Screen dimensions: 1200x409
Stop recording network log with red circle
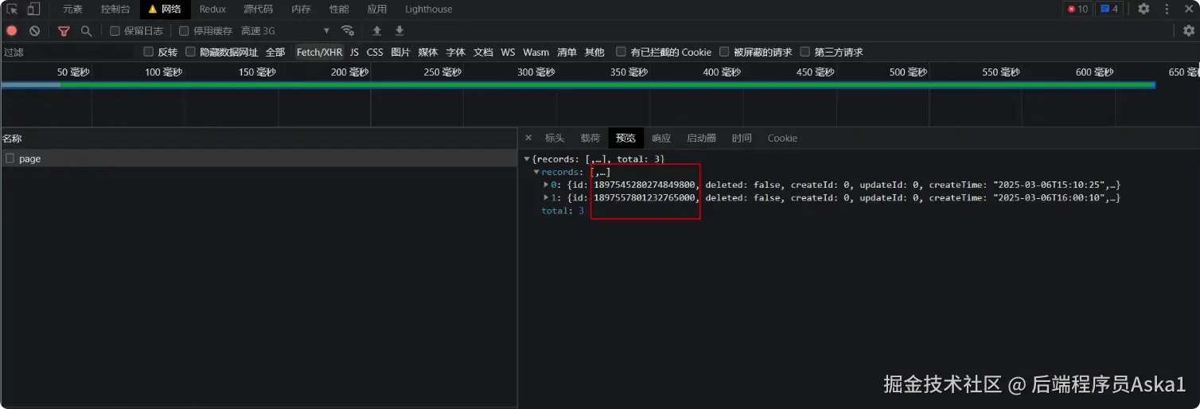[x=12, y=31]
